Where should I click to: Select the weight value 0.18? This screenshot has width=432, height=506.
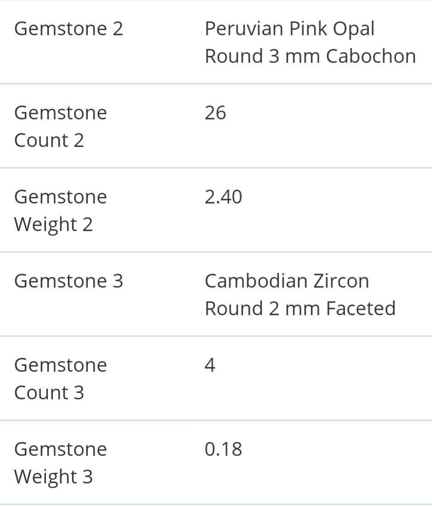point(223,449)
